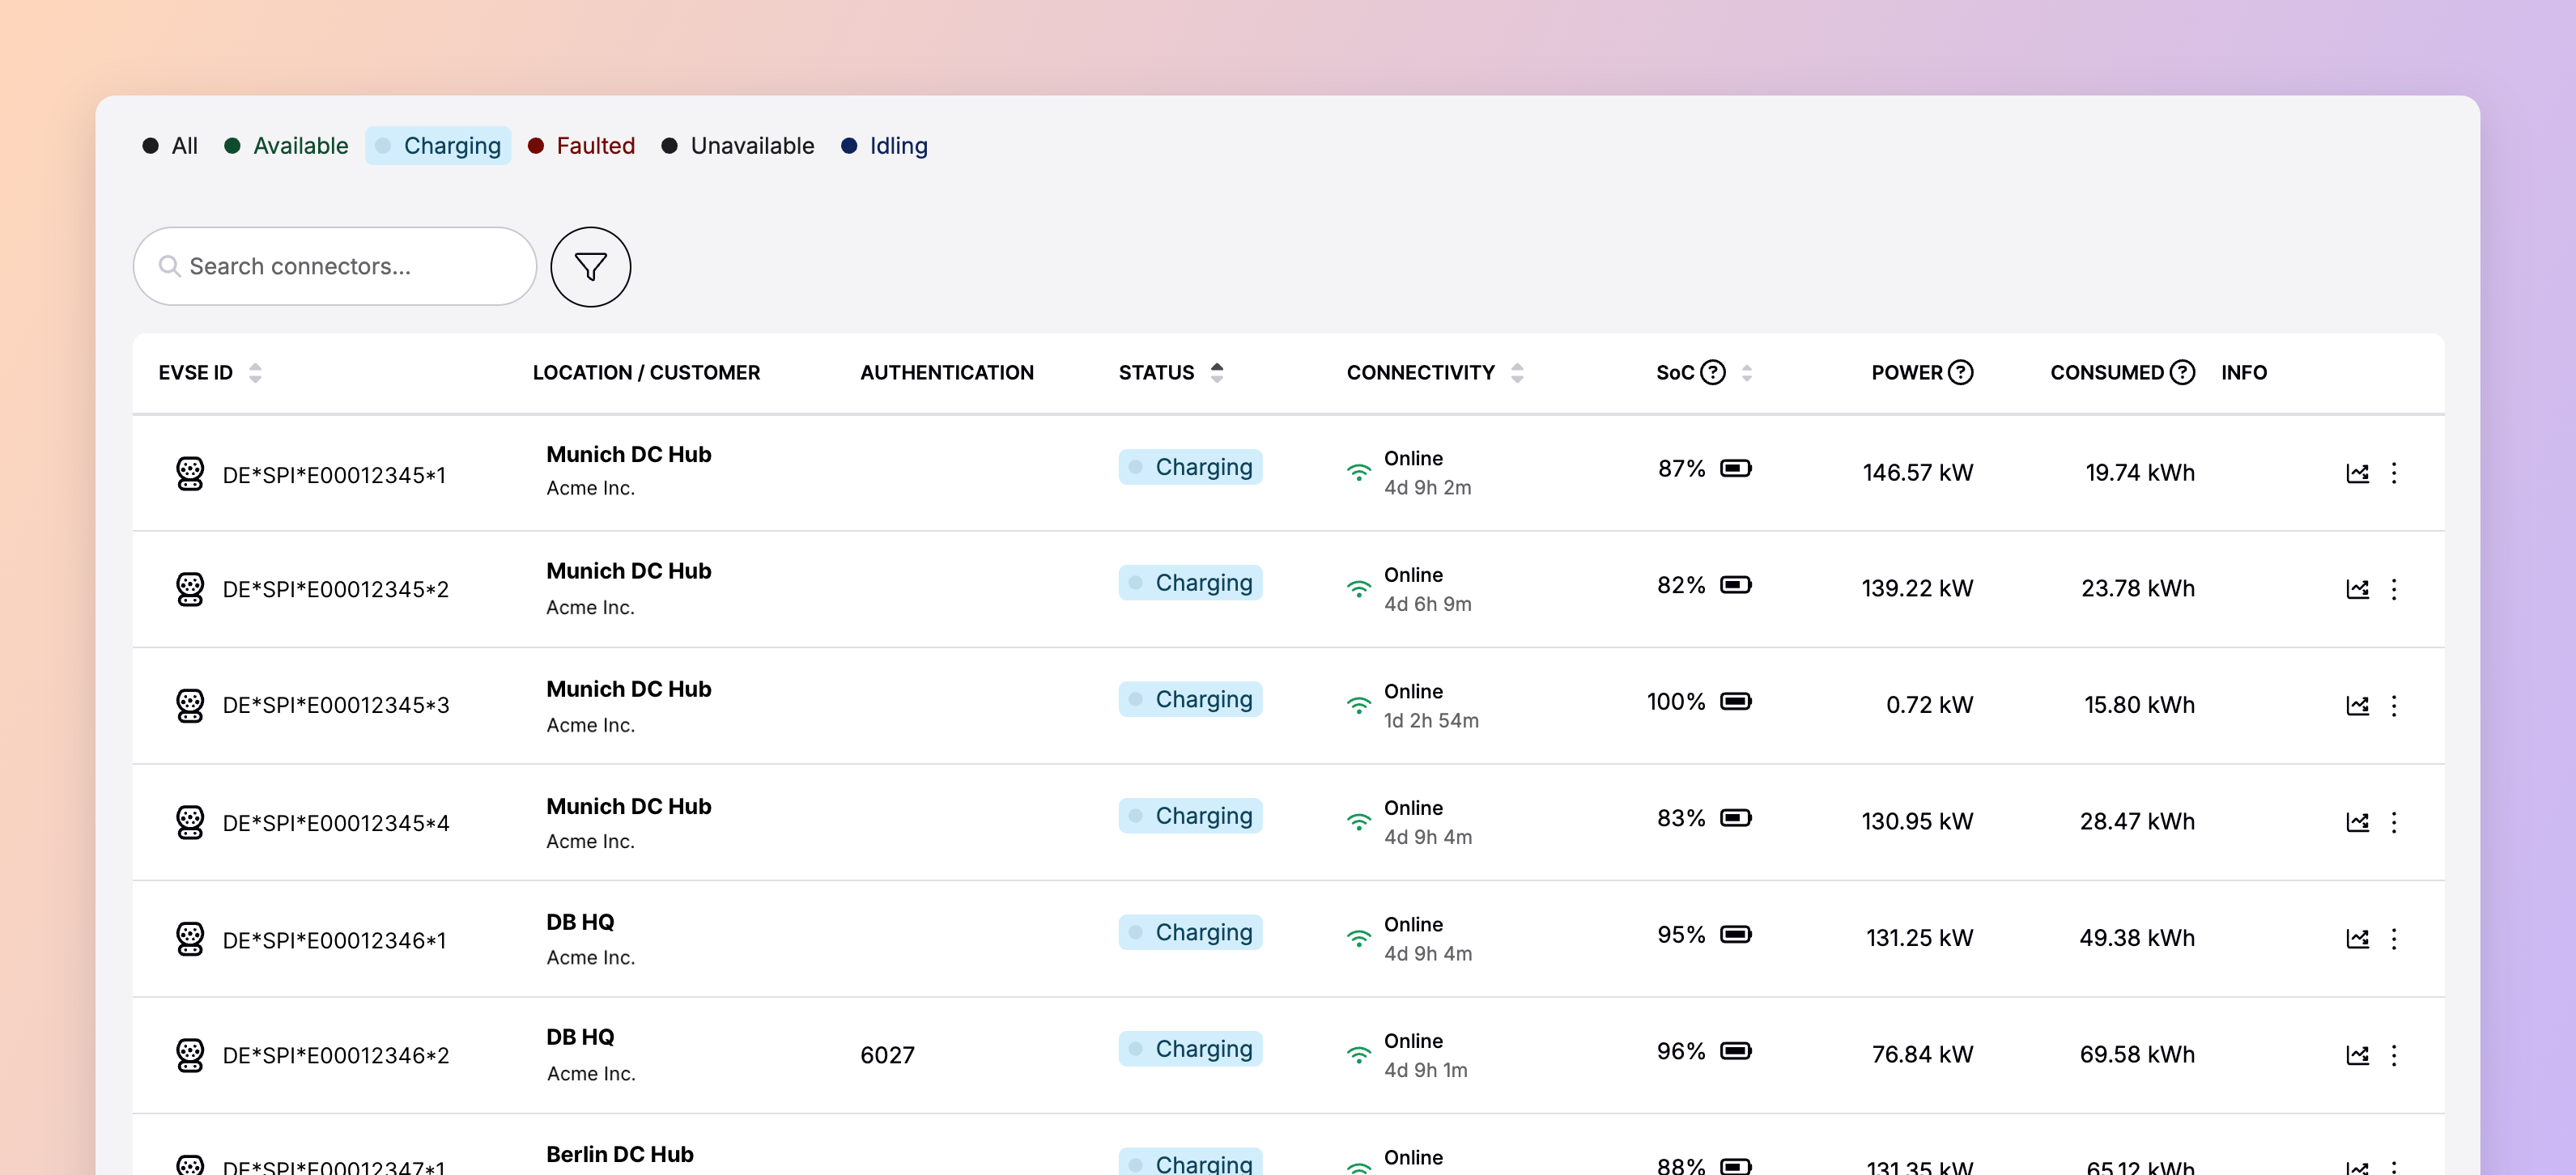
Task: Click connectivity time 1d 2h 54m
Action: pyautogui.click(x=1431, y=720)
